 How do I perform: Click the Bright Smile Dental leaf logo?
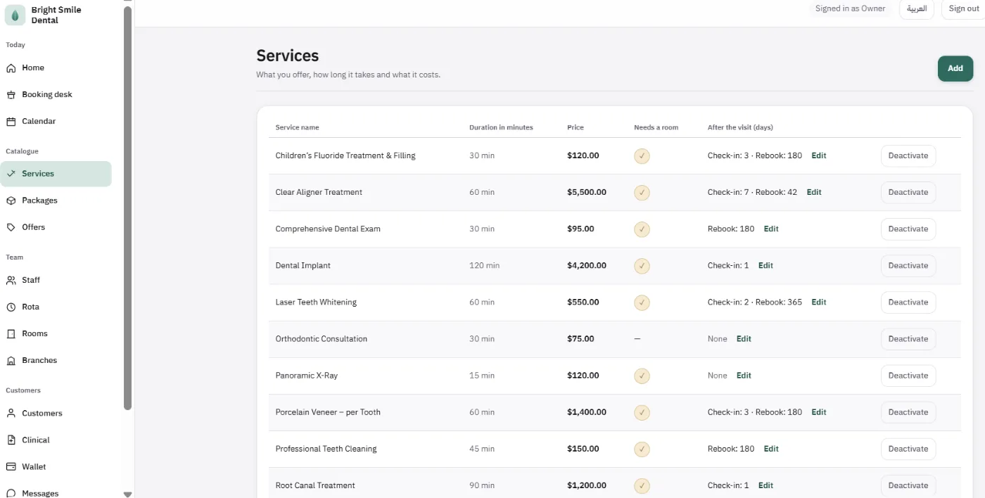(15, 15)
